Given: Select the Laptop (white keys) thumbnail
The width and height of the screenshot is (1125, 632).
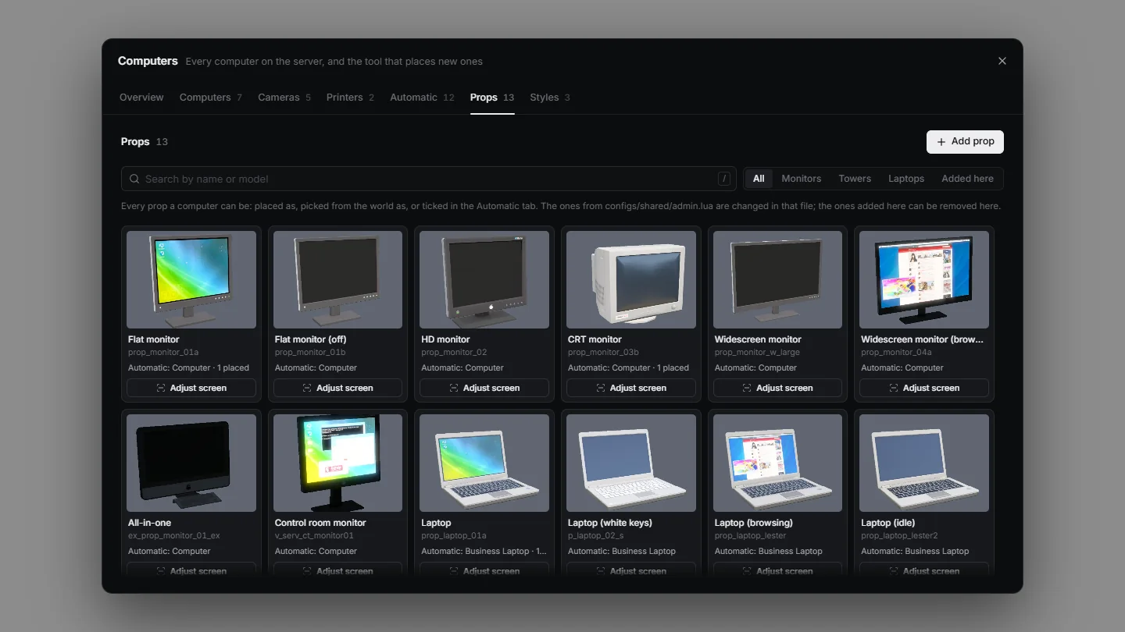Looking at the screenshot, I should 631,463.
